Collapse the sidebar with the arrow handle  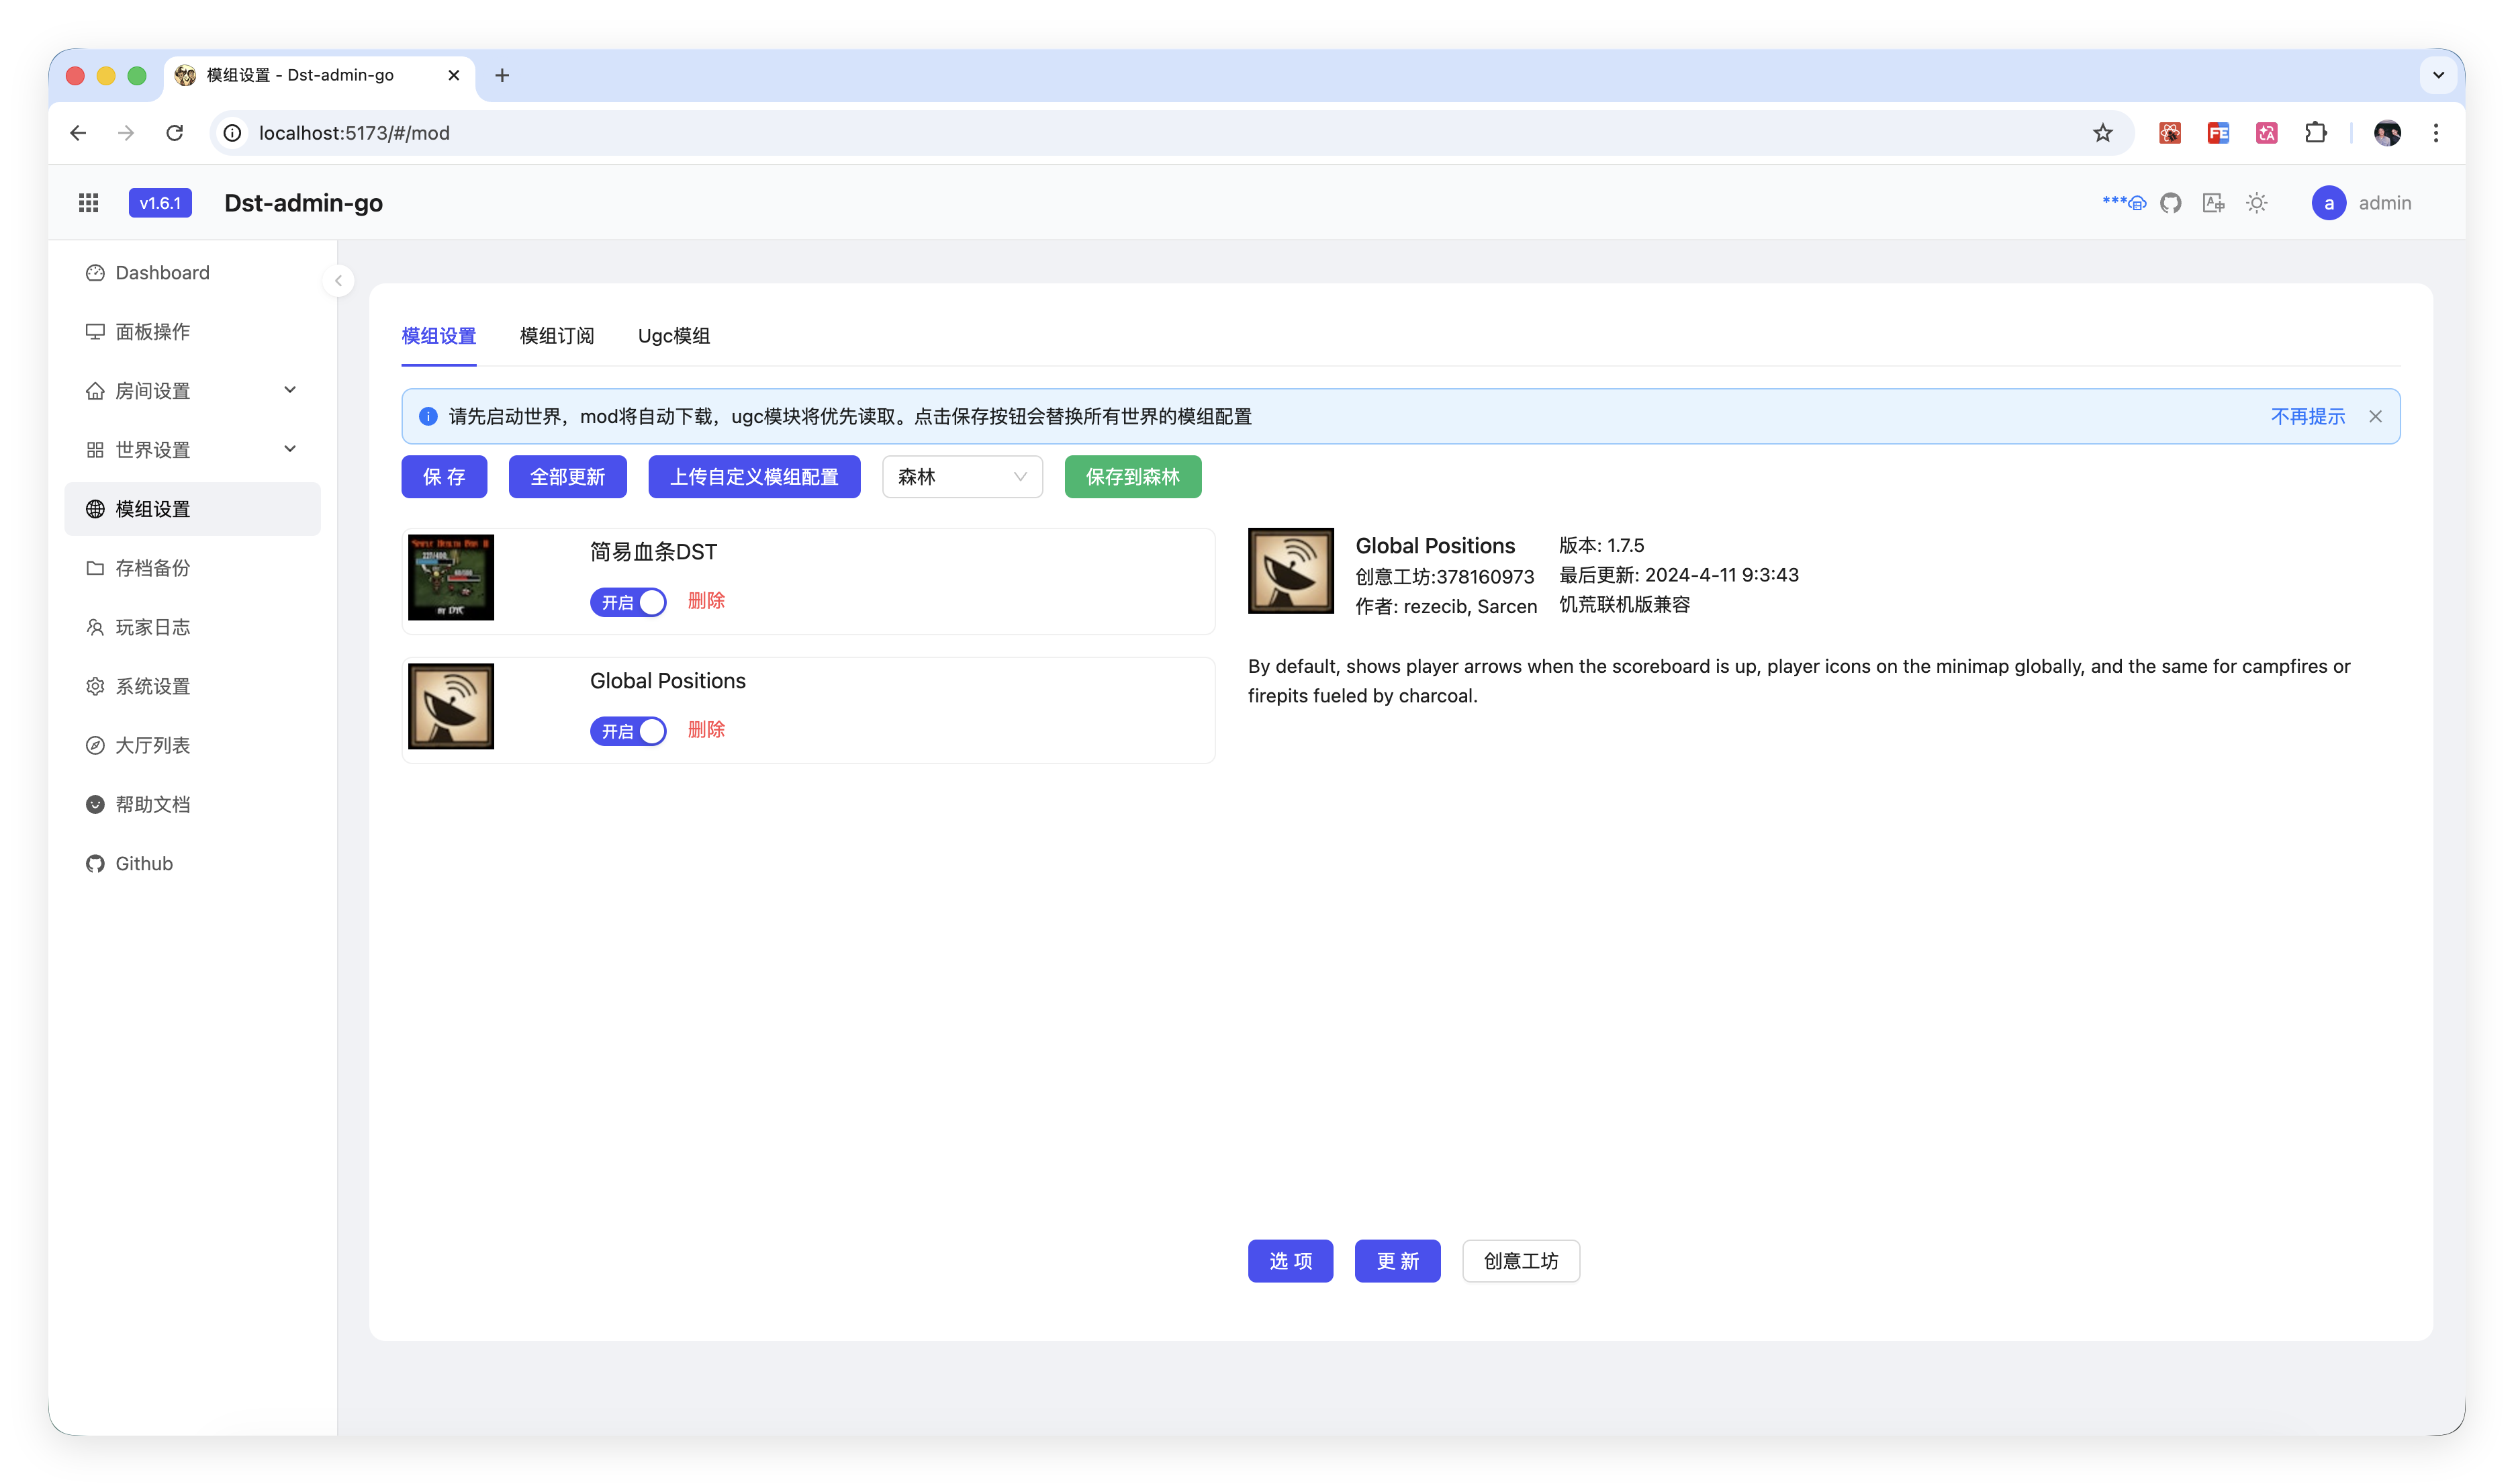click(339, 281)
